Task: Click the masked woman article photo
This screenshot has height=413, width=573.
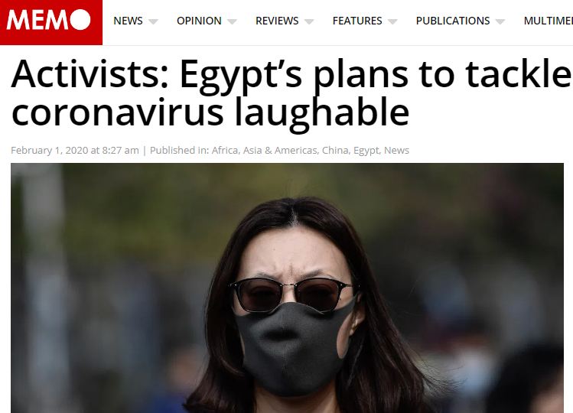Action: tap(287, 288)
